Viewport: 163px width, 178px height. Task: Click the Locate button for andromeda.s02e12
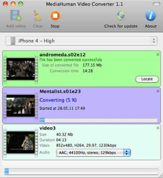click(x=147, y=79)
